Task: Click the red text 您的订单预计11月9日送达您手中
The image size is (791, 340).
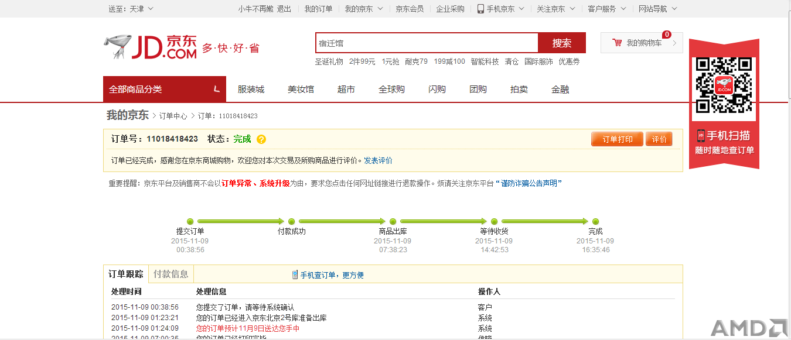Action: 248,328
